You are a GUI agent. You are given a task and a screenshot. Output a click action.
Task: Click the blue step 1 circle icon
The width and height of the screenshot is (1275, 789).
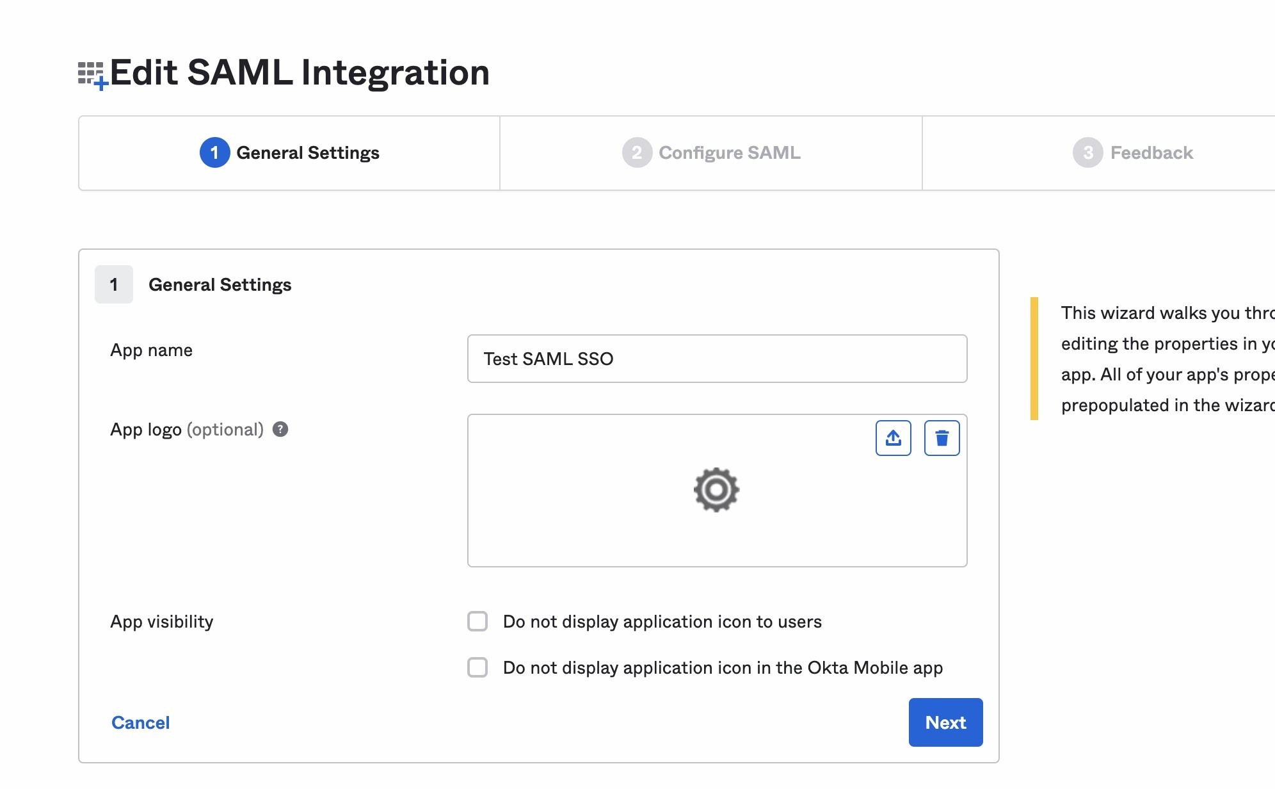pos(214,153)
